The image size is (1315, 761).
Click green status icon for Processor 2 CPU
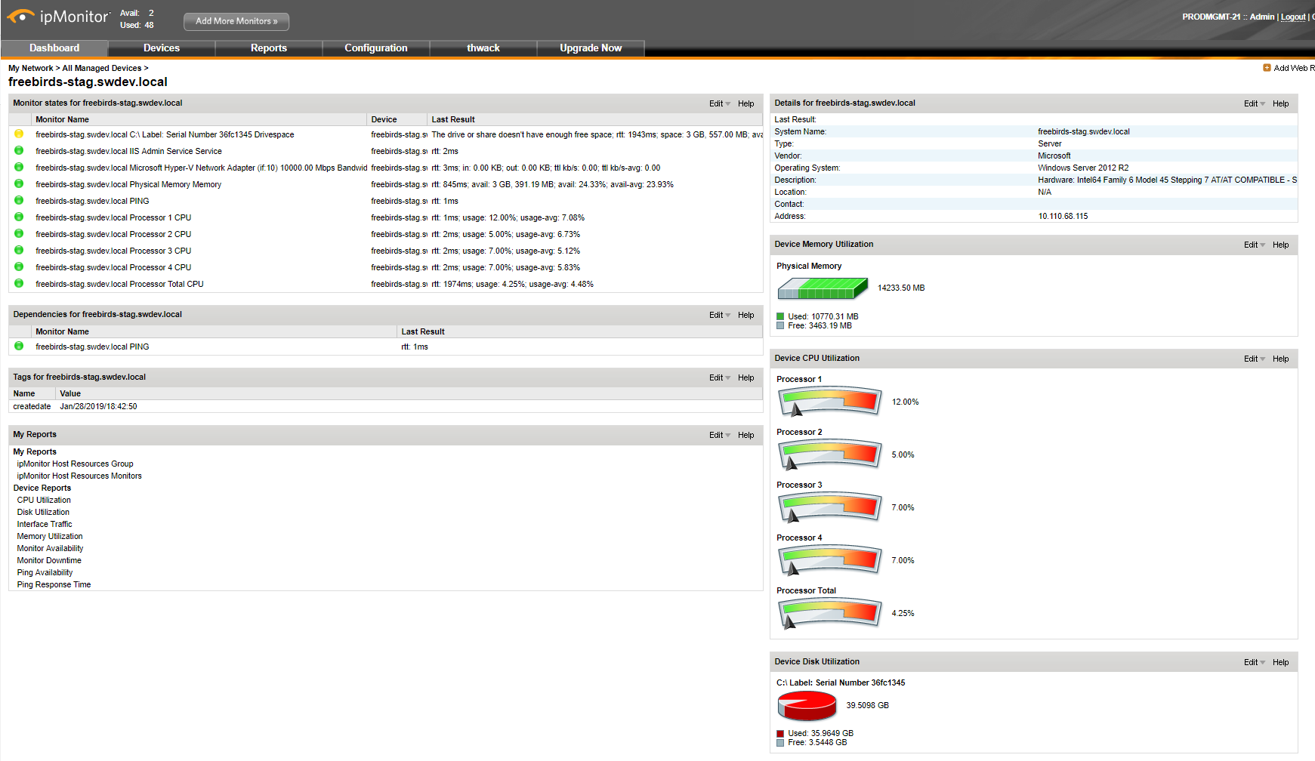pos(19,234)
